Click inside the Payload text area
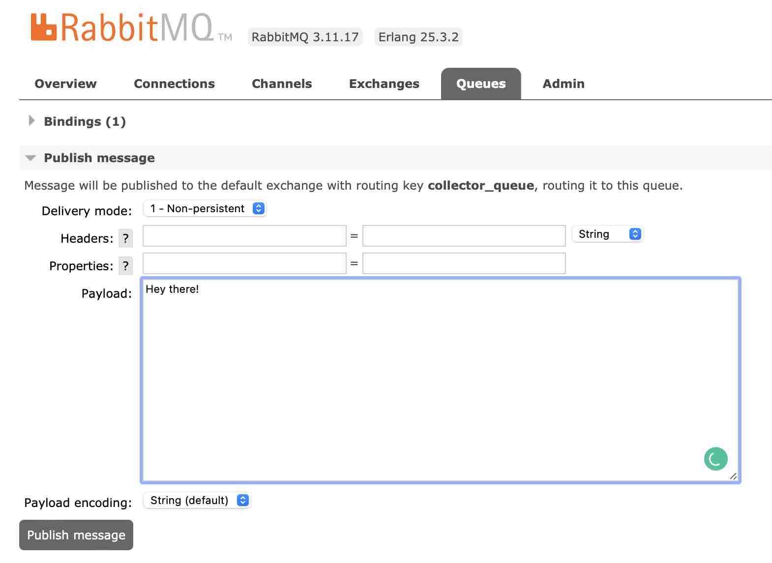The height and width of the screenshot is (563, 772). [441, 380]
